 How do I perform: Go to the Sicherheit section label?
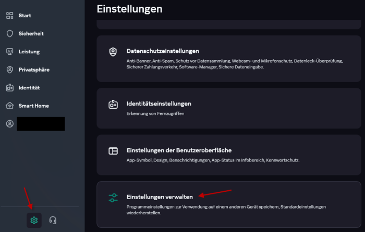[31, 33]
